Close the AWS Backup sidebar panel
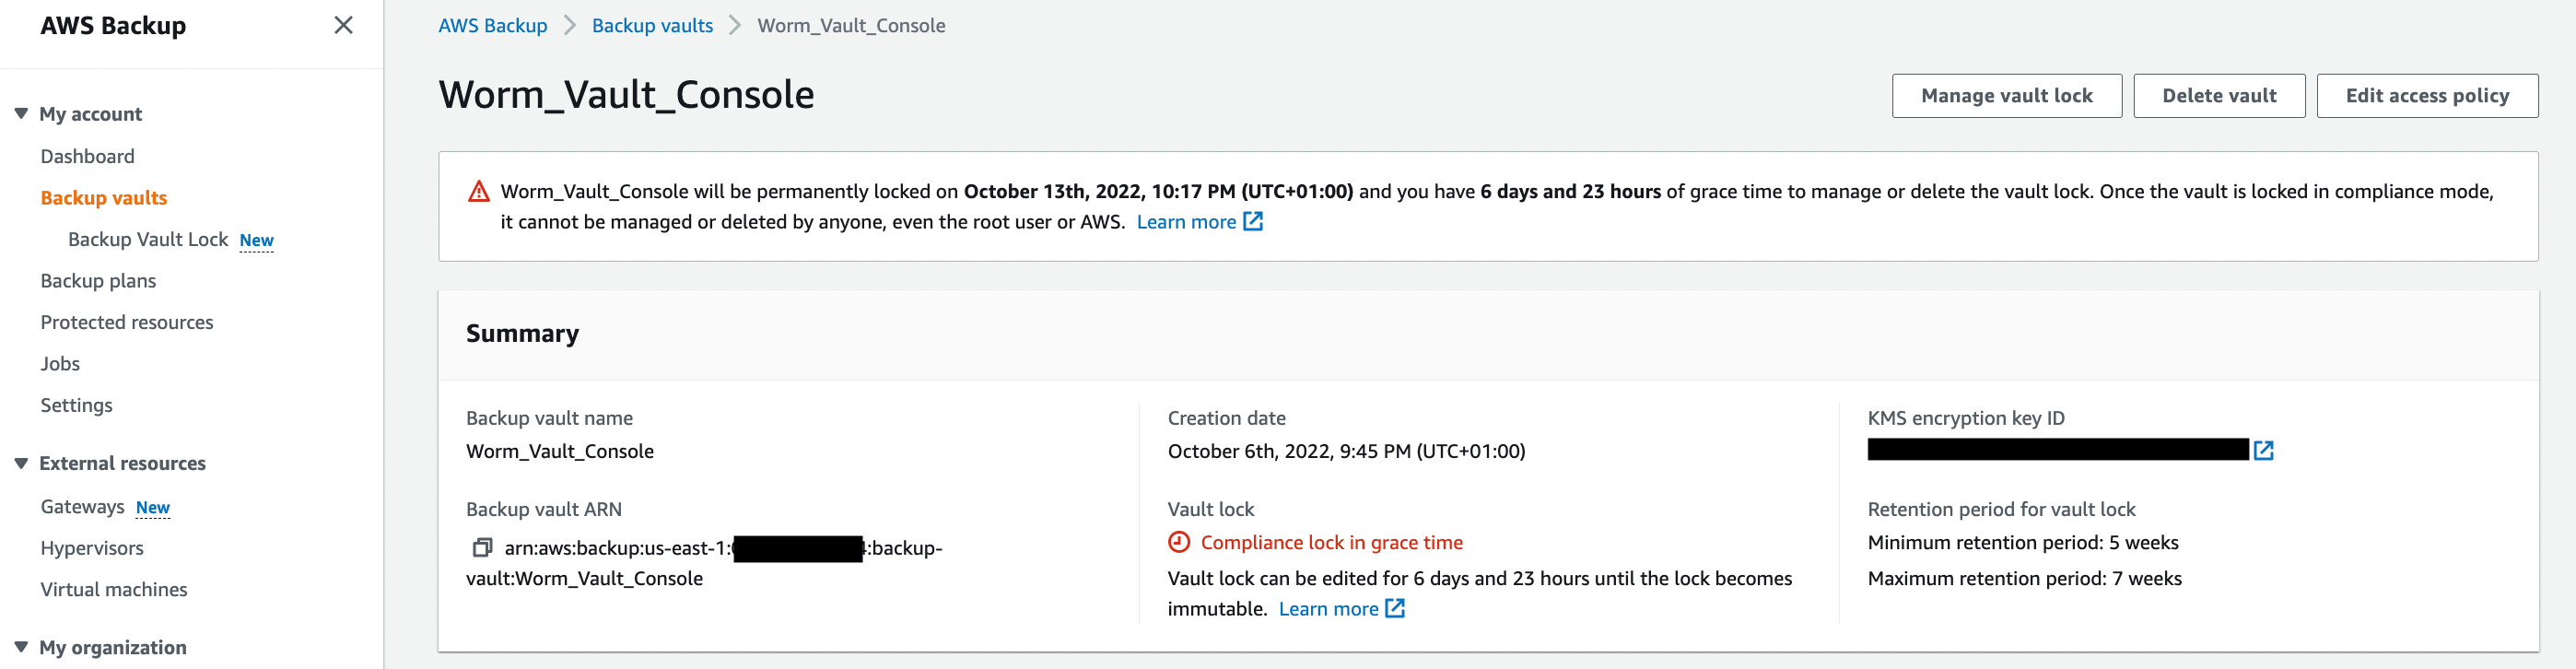This screenshot has height=669, width=2576. coord(343,25)
